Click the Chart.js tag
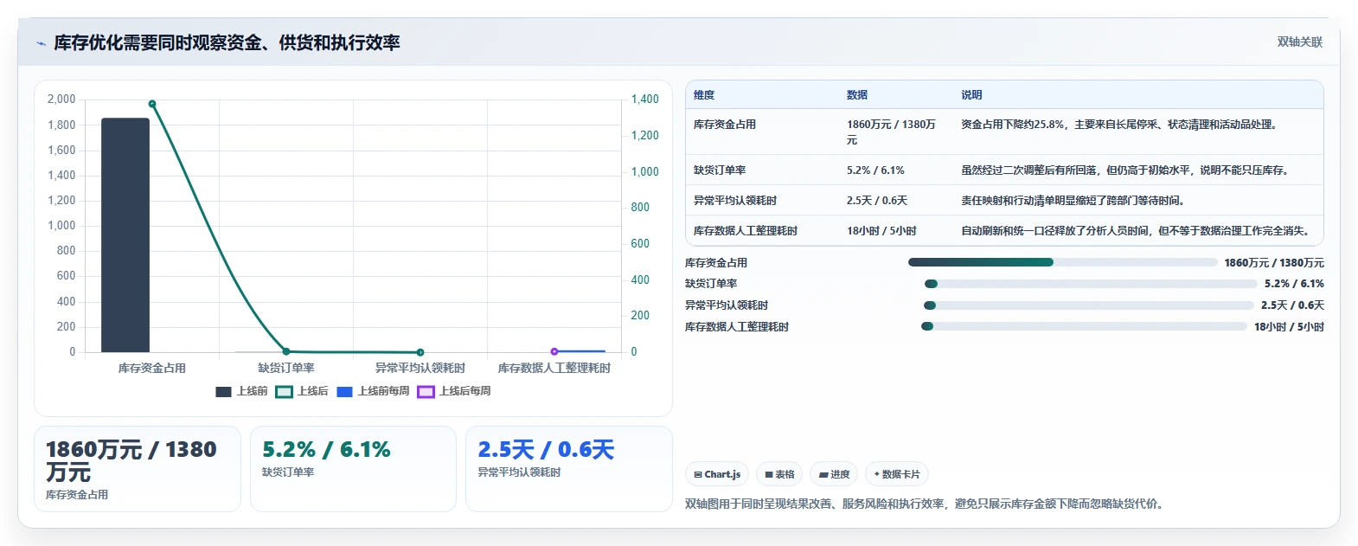1358x546 pixels. (717, 474)
